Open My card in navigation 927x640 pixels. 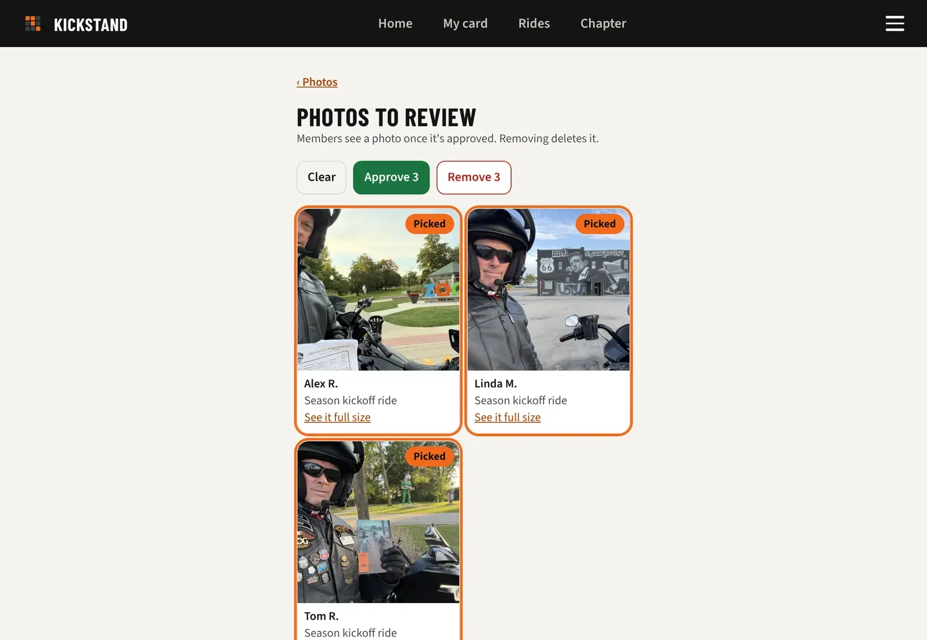coord(465,24)
